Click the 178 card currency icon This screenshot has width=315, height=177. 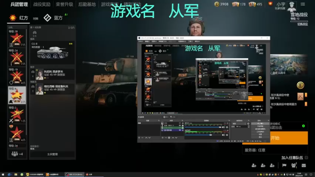pos(235,4)
